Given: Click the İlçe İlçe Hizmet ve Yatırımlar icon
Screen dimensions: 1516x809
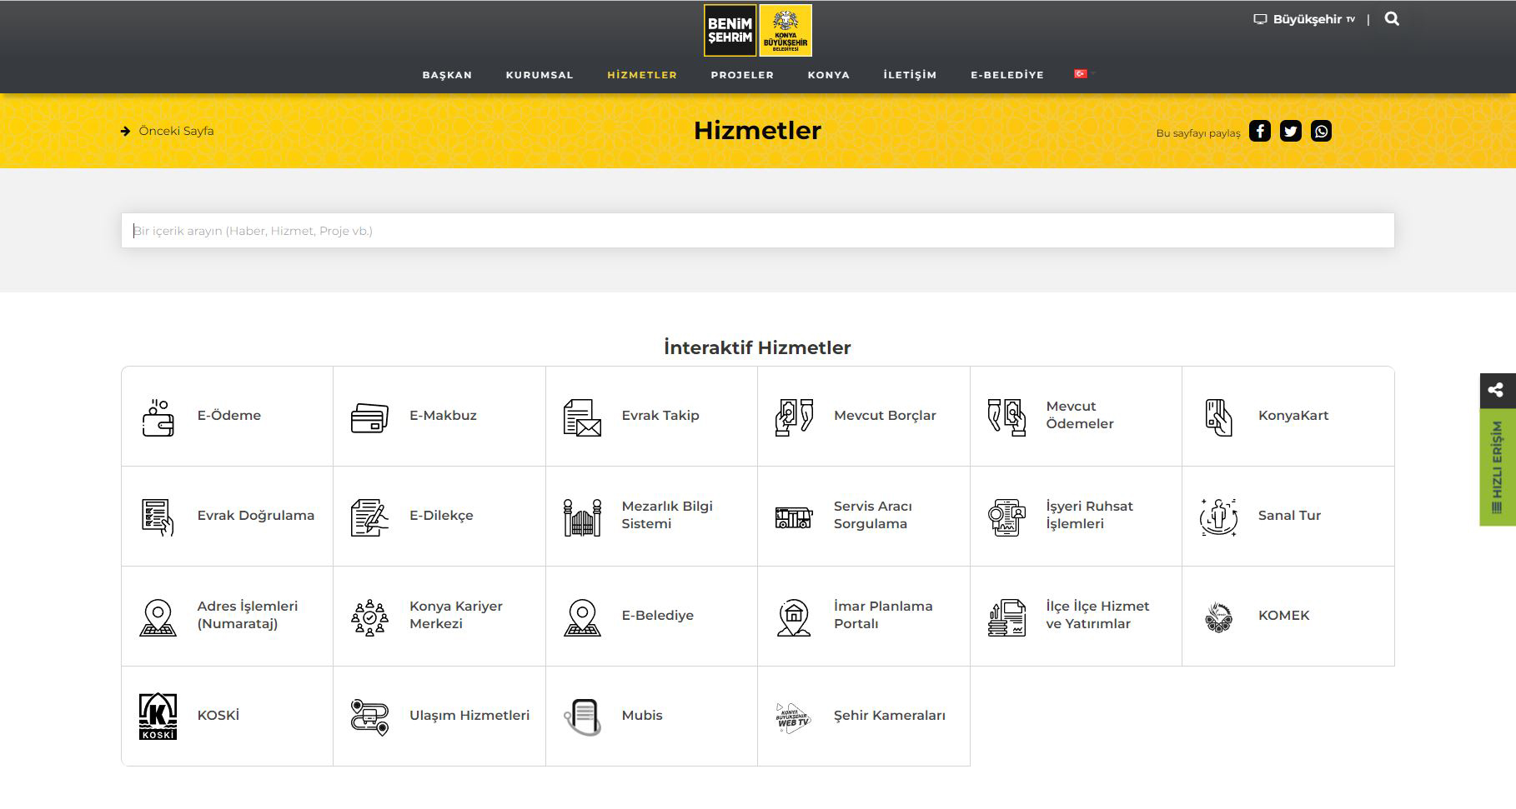Looking at the screenshot, I should tap(1006, 617).
